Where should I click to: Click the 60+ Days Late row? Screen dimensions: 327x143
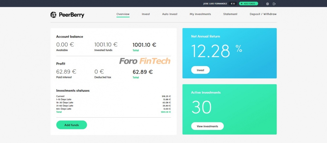(x=113, y=109)
